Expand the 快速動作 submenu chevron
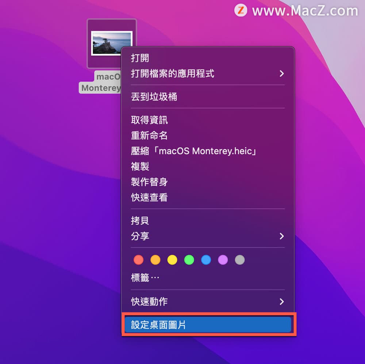Screen dimensions: 365x364 coord(282,302)
